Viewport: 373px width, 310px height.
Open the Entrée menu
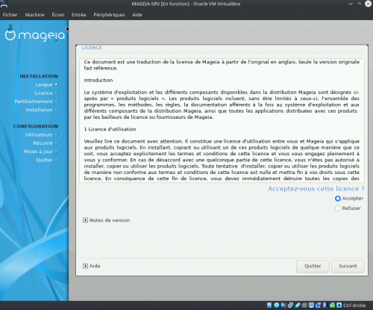(78, 15)
